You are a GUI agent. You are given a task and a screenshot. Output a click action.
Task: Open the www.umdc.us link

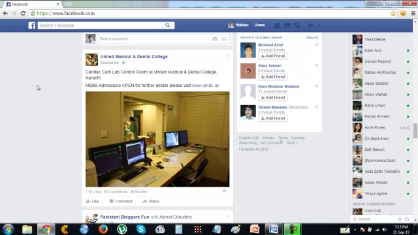(x=205, y=86)
